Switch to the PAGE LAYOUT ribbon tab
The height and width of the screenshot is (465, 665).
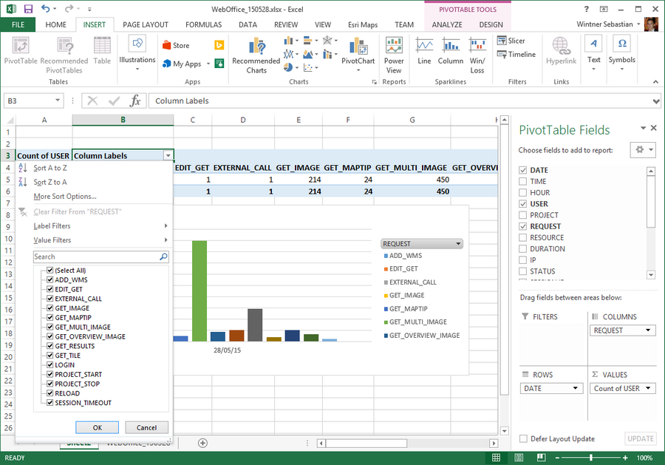(146, 24)
